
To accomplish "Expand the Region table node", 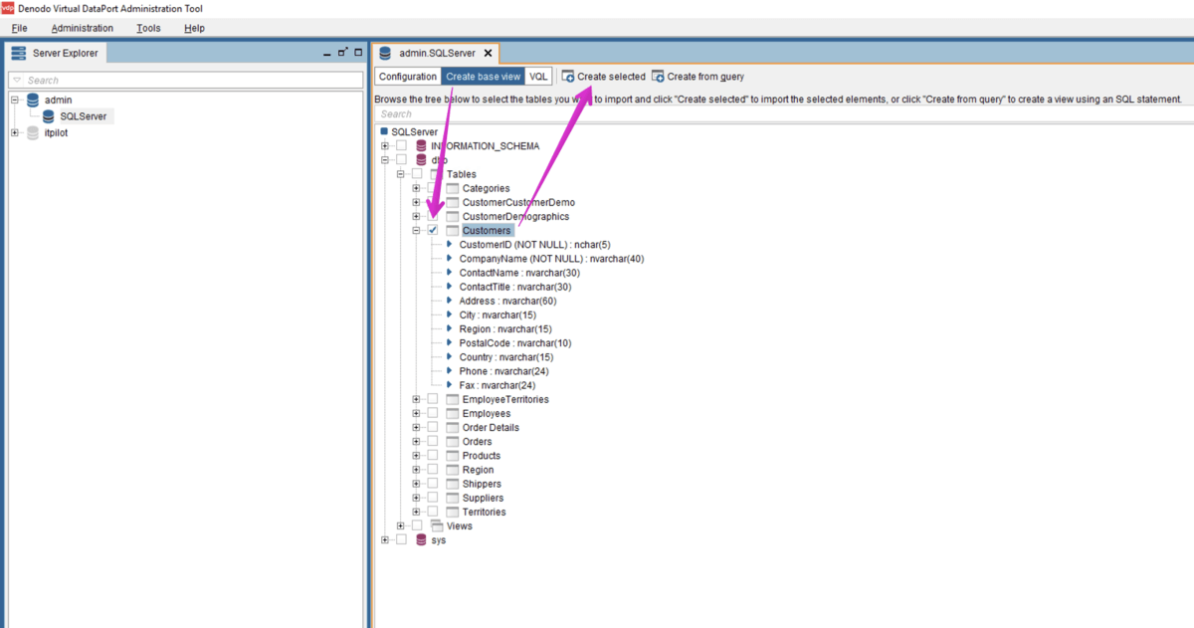I will (x=417, y=470).
